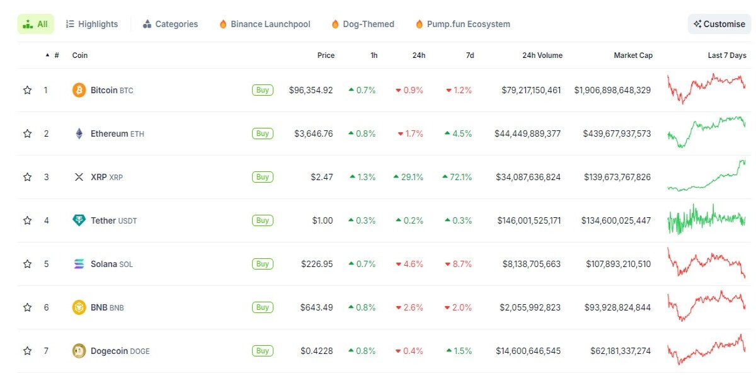
Task: Click the Tether logo icon
Action: coord(79,220)
